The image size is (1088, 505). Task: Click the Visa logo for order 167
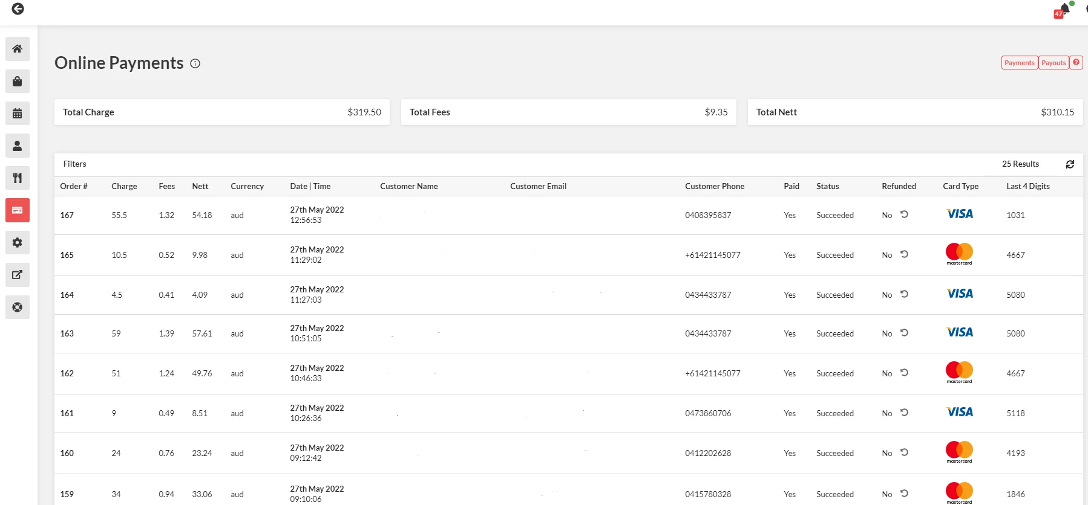(x=960, y=214)
